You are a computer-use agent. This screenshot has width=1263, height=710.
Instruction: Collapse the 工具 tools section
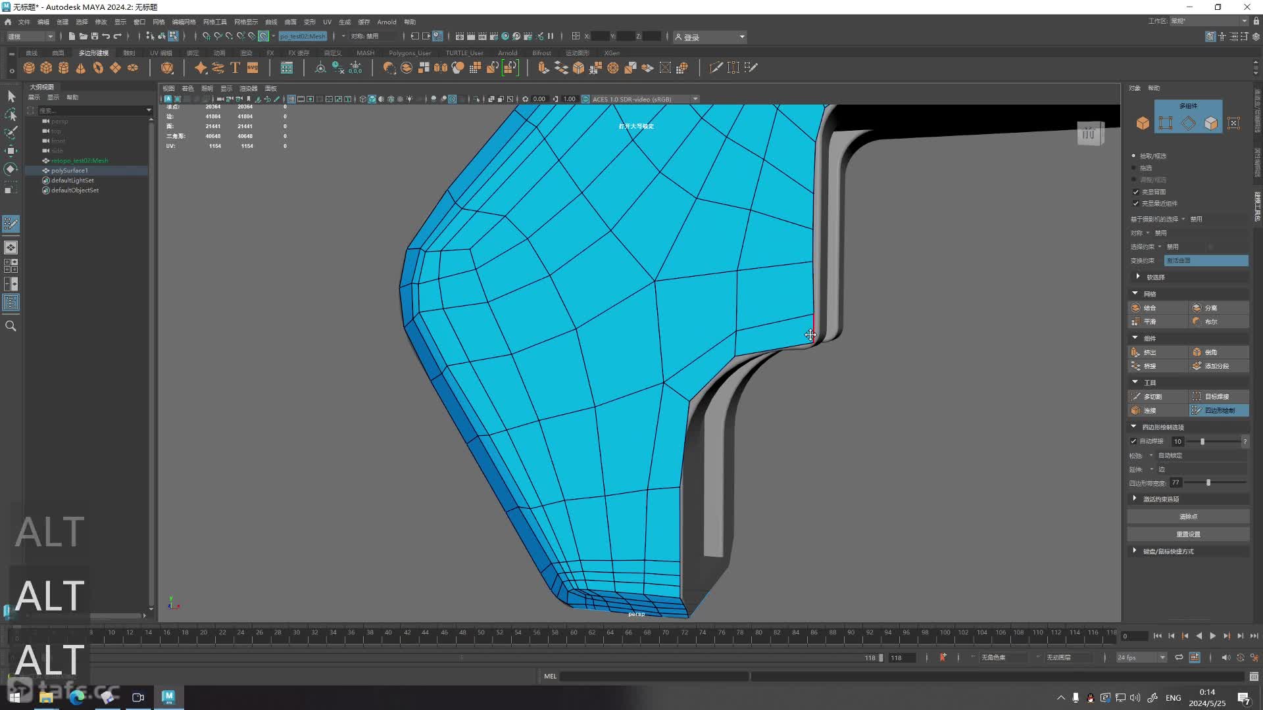pos(1135,382)
